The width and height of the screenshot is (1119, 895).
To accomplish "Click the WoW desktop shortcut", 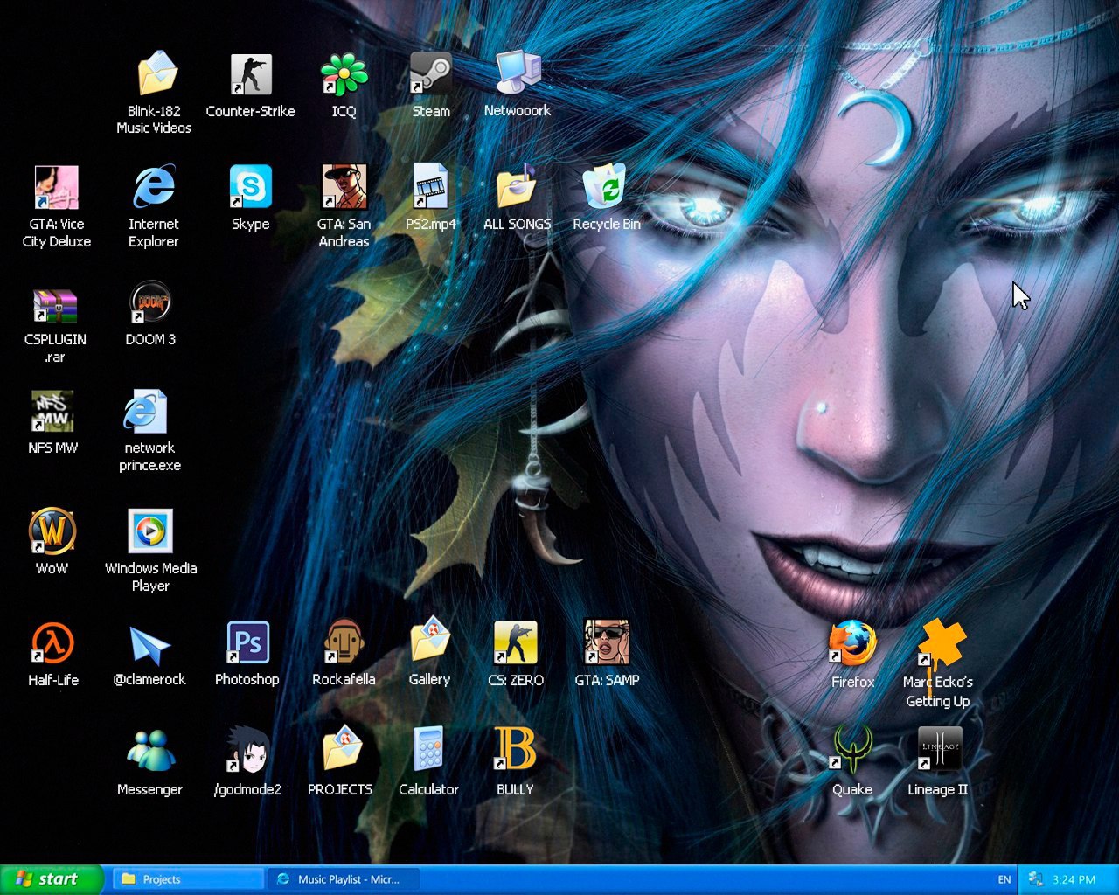I will (52, 531).
